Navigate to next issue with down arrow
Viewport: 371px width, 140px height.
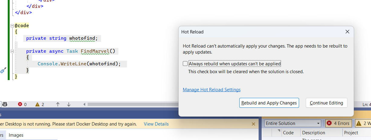click(x=69, y=104)
